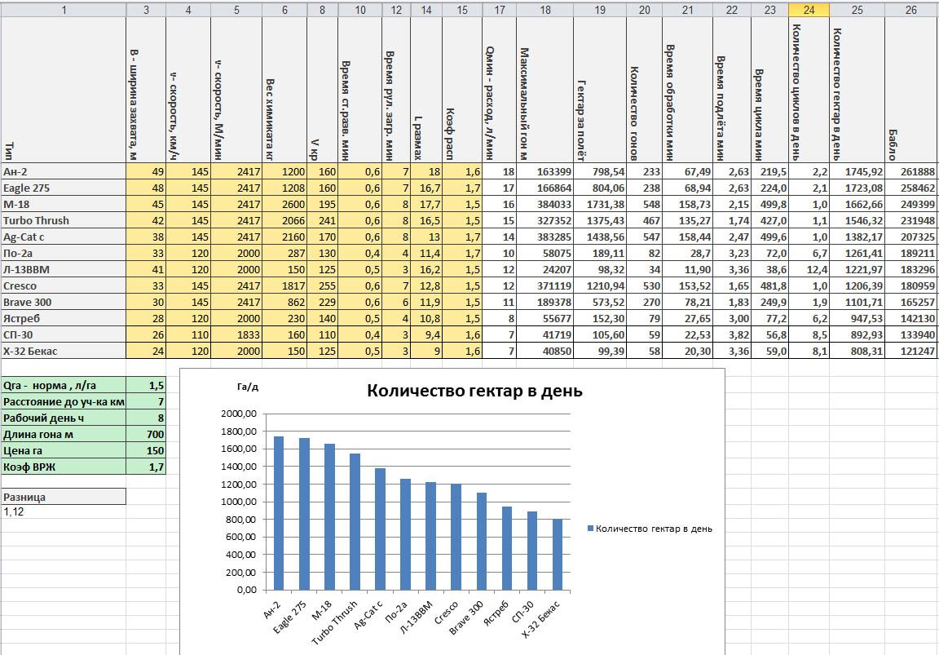Click header cell 'В - ширина захвата, м'
The width and height of the screenshot is (939, 655).
(x=146, y=90)
